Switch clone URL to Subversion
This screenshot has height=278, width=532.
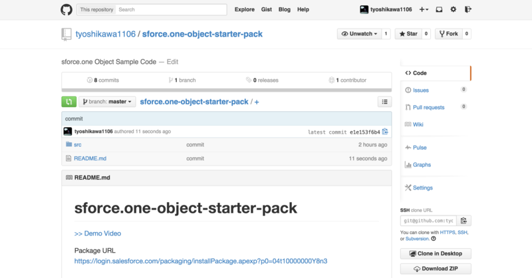coord(417,239)
